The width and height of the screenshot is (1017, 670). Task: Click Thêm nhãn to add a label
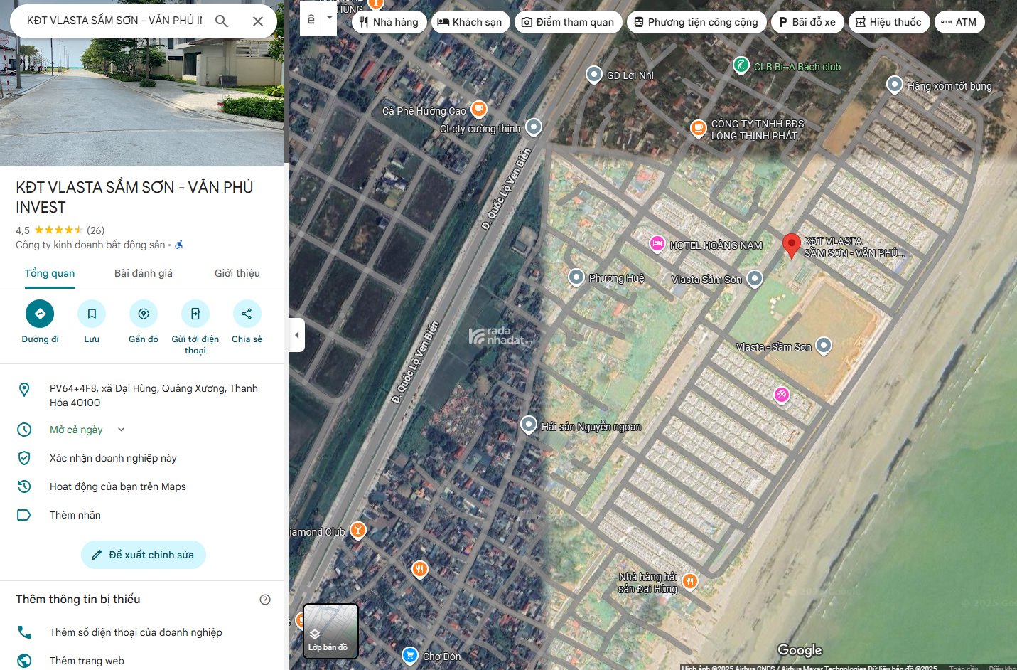click(x=142, y=515)
